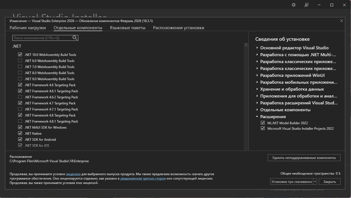The image size is (351, 198).
Task: Collapse the Расширения section
Action: pos(257,117)
